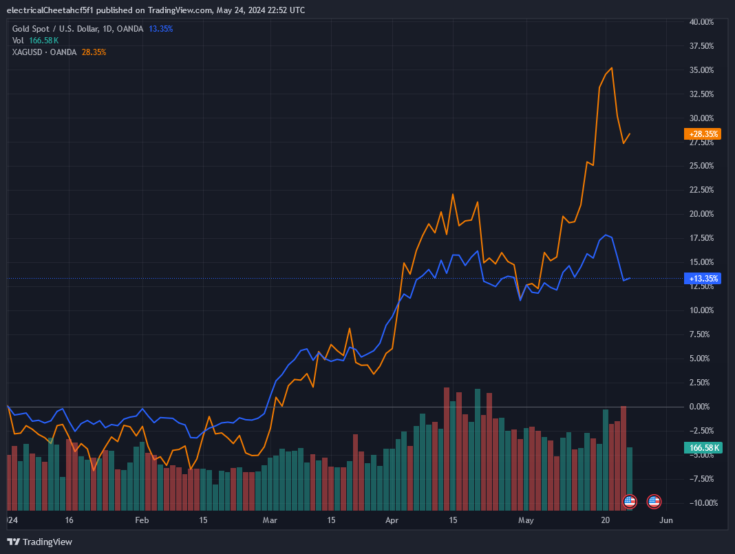Click the green 166.58K volume label
735x554 pixels.
point(703,448)
